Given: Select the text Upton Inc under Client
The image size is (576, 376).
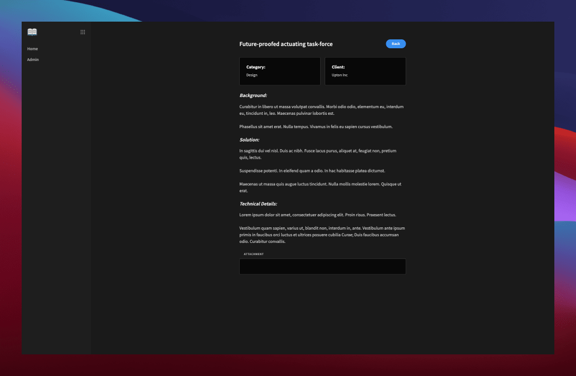Looking at the screenshot, I should [x=340, y=75].
